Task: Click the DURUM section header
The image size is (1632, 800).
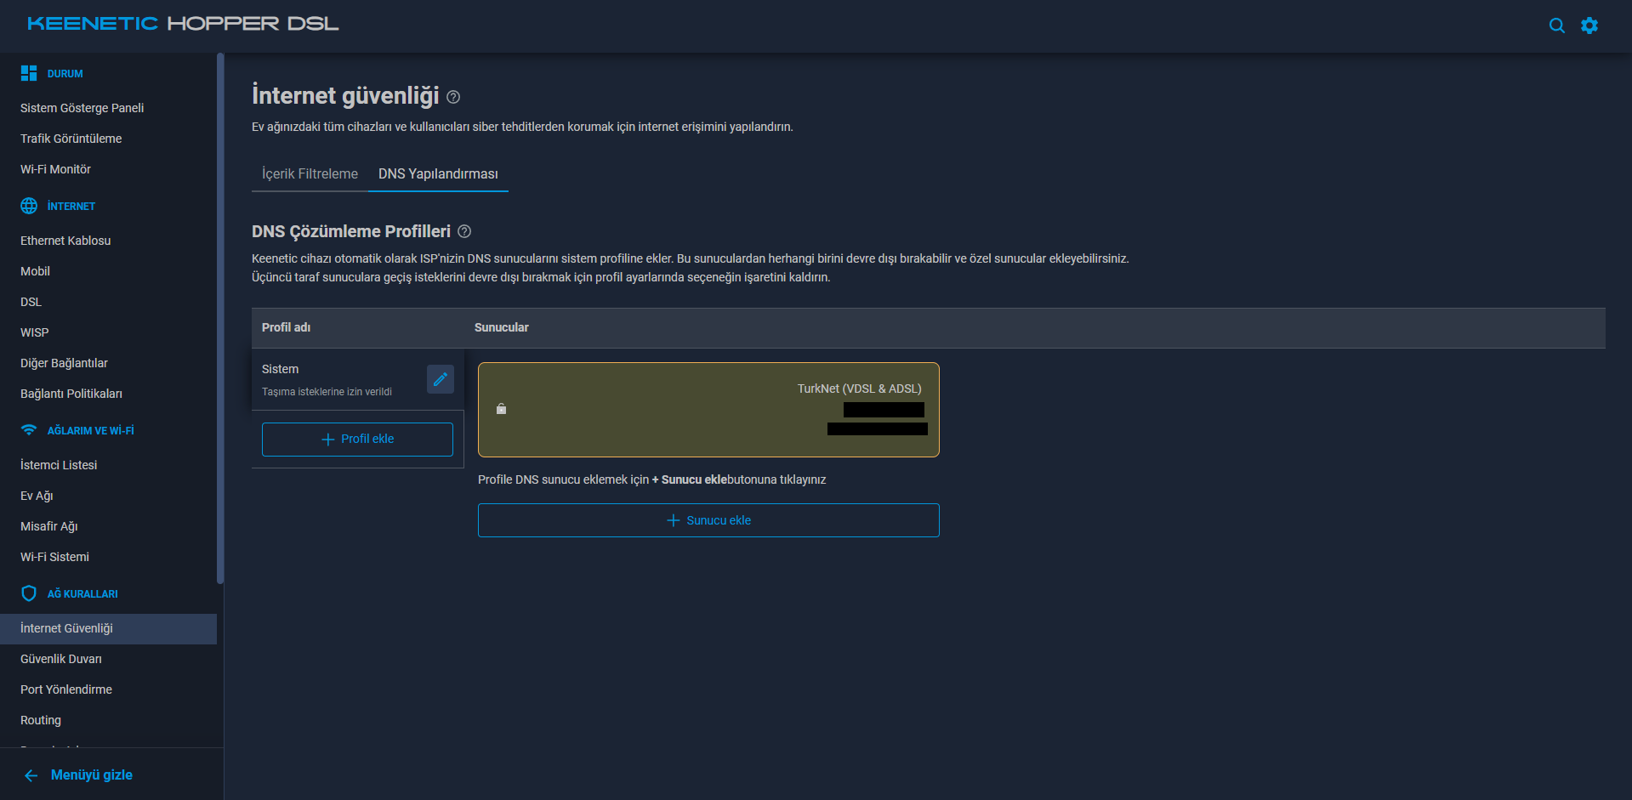Action: coord(65,74)
